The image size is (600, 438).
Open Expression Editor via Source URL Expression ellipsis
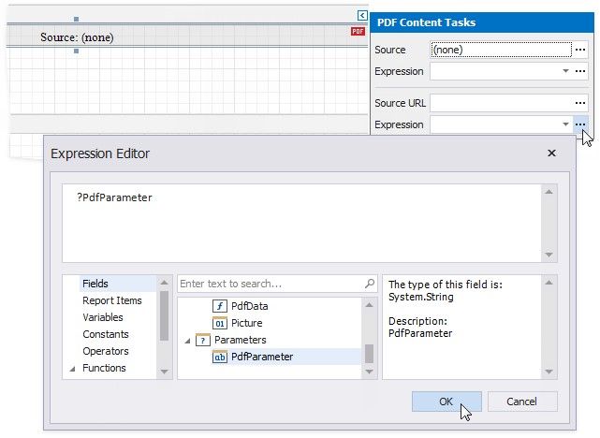580,124
